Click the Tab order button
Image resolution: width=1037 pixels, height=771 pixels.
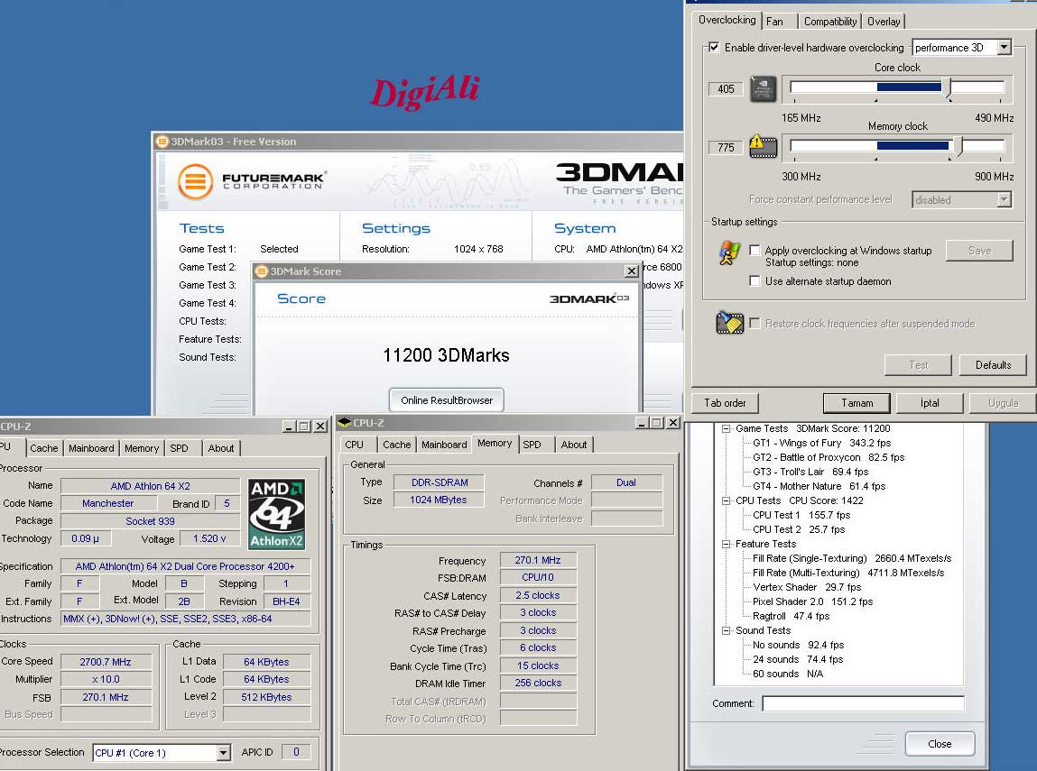[725, 403]
